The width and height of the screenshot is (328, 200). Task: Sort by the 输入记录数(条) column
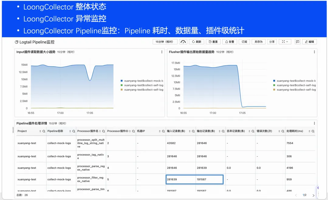tap(190, 131)
